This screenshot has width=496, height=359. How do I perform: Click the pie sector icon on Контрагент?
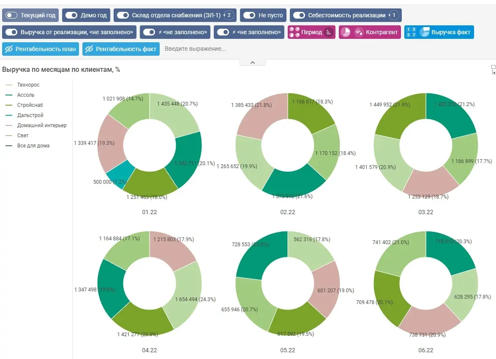click(346, 32)
